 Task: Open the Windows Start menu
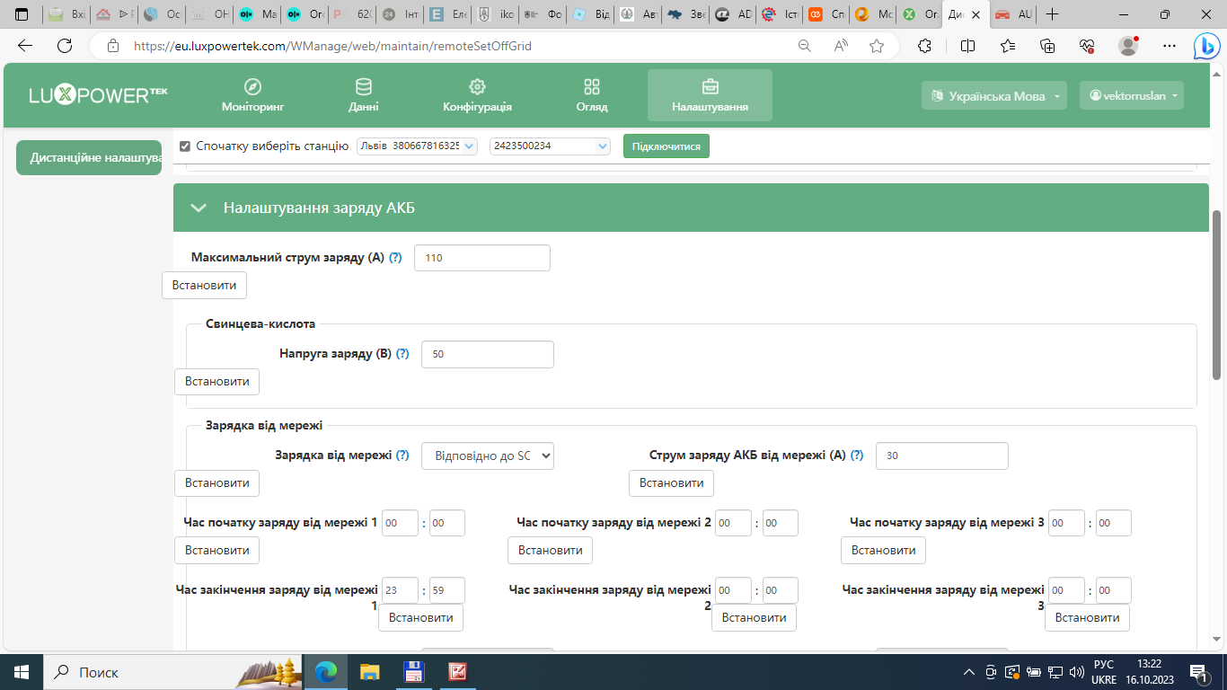tap(22, 672)
